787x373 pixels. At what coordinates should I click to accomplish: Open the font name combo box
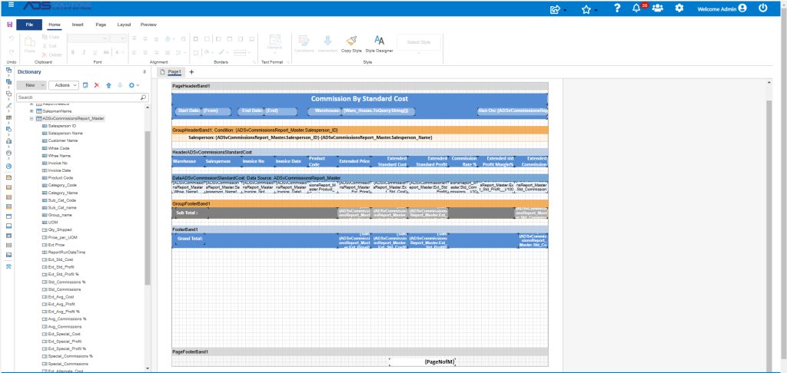click(88, 38)
